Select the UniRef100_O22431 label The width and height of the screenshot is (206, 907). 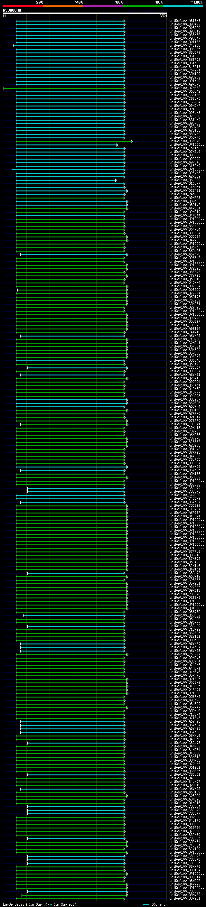185,190
